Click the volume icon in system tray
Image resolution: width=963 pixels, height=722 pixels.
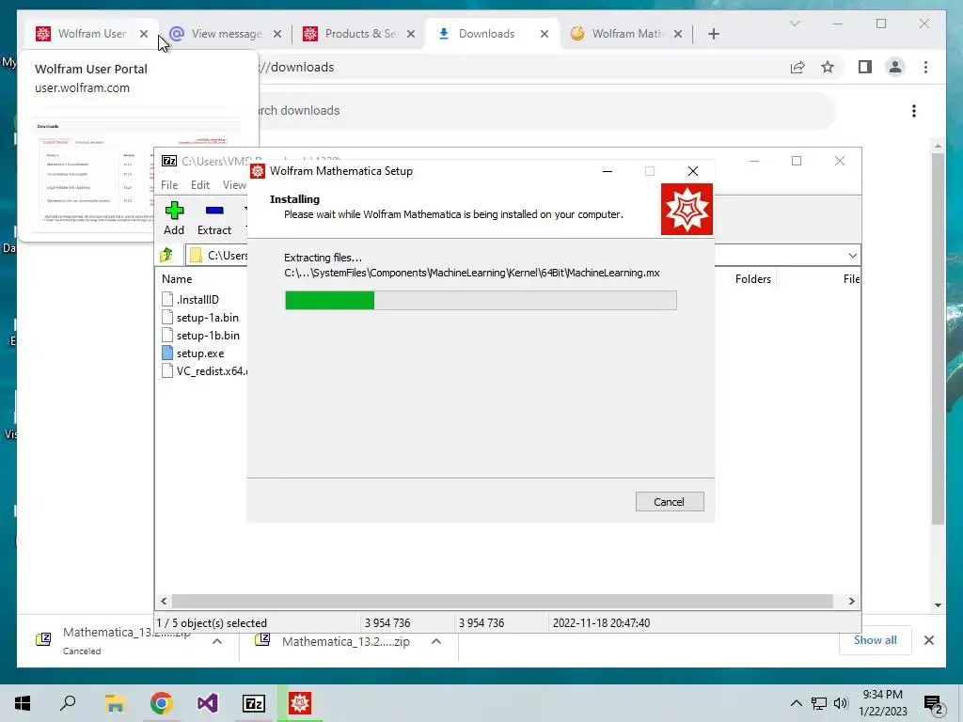click(x=842, y=703)
